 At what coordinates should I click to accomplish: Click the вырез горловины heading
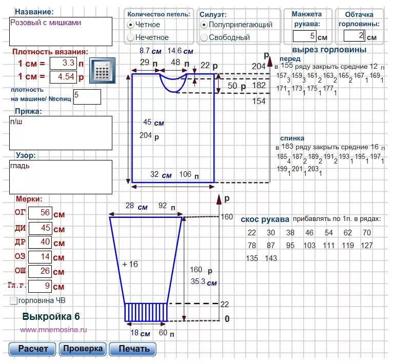point(329,50)
